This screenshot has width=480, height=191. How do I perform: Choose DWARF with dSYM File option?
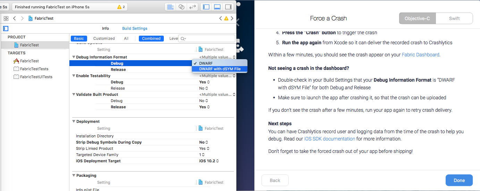click(220, 69)
